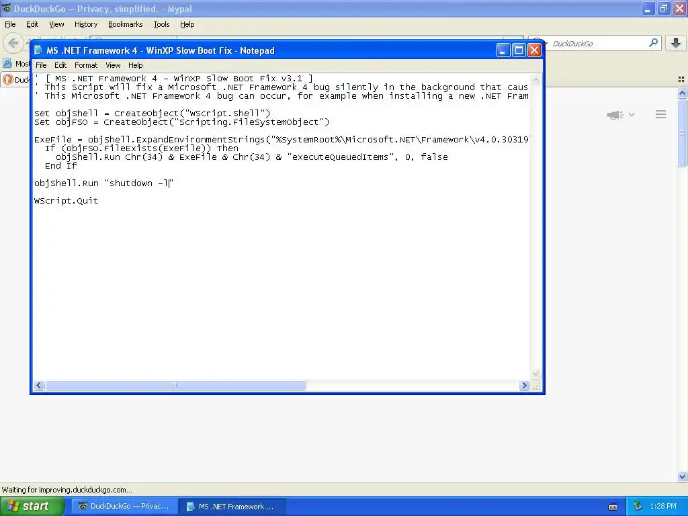Click the Windows Start button
Image resolution: width=688 pixels, height=516 pixels.
(x=32, y=506)
